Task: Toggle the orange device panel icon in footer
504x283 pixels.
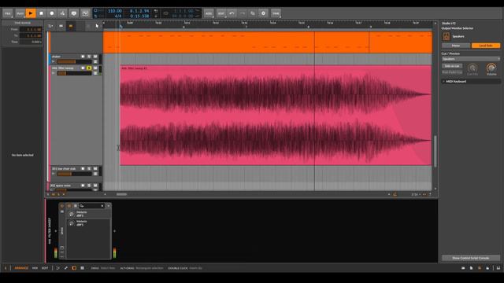Action: (x=74, y=268)
